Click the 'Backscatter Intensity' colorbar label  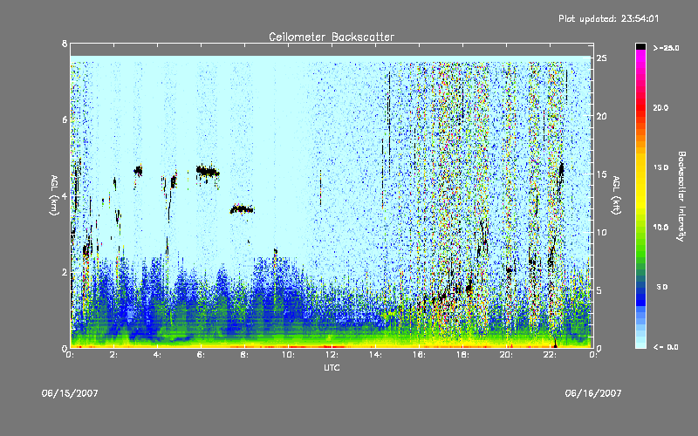pyautogui.click(x=681, y=196)
